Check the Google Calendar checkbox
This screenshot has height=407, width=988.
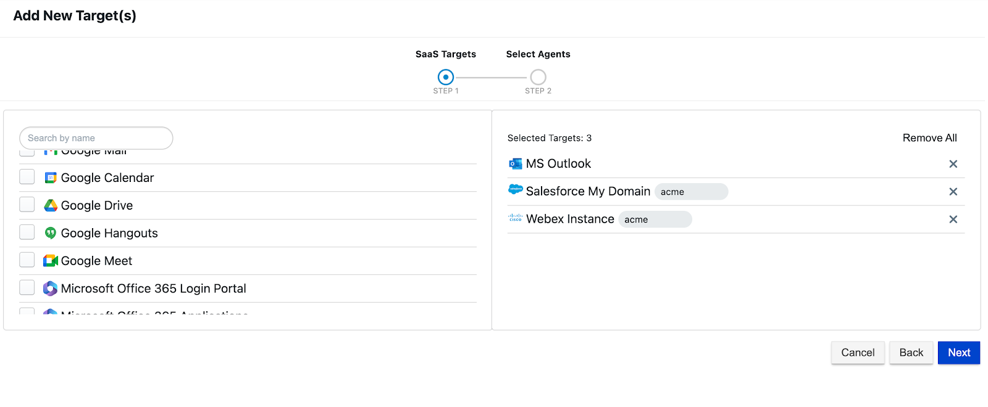coord(27,177)
